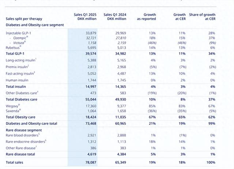Click the 'Growth at CER' column header
Image resolution: width=234 pixels, height=169 pixels.
(180, 16)
